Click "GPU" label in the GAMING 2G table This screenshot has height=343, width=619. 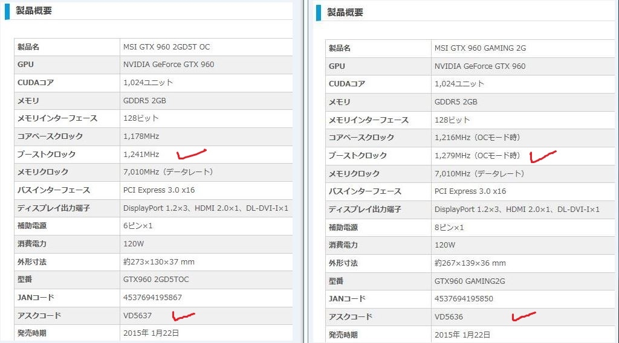(337, 66)
